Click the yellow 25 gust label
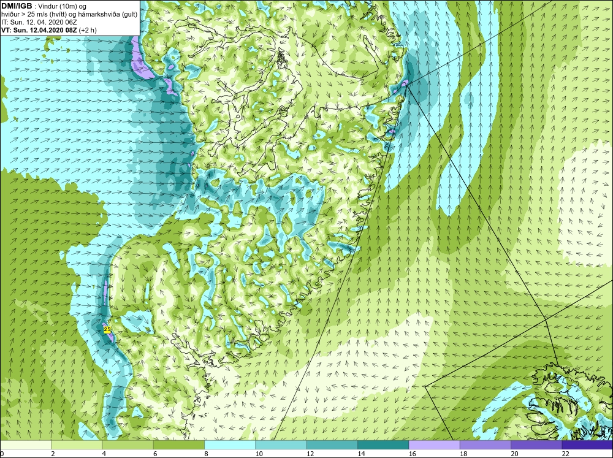The height and width of the screenshot is (458, 613). 107,330
